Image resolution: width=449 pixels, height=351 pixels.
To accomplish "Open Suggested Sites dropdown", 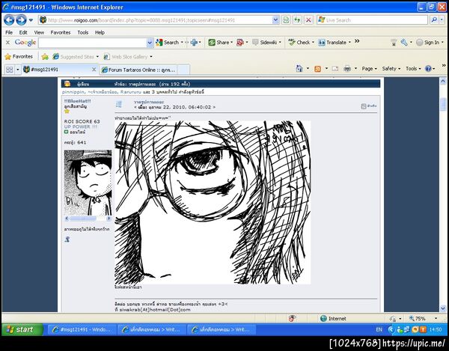I will click(97, 57).
